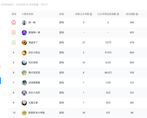Image resolution: width=147 pixels, height=118 pixels.
Task: Show info tooltip for 公众号预估阅读量
Action: [118, 14]
